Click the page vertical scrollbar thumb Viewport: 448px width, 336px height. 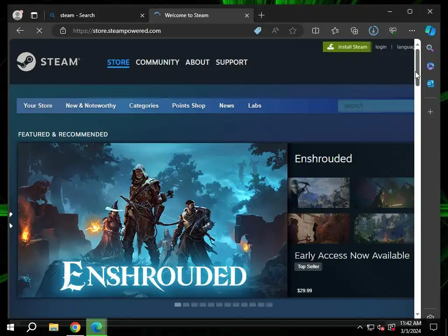click(x=417, y=67)
